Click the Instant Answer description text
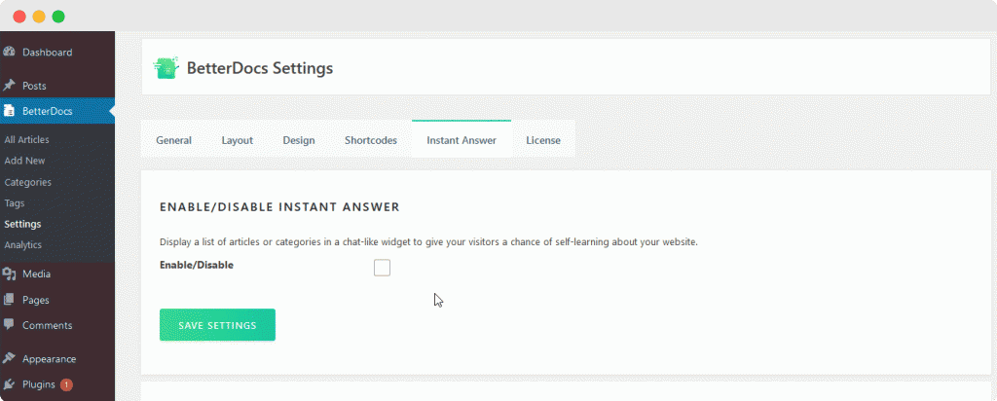This screenshot has width=997, height=401. (x=428, y=242)
